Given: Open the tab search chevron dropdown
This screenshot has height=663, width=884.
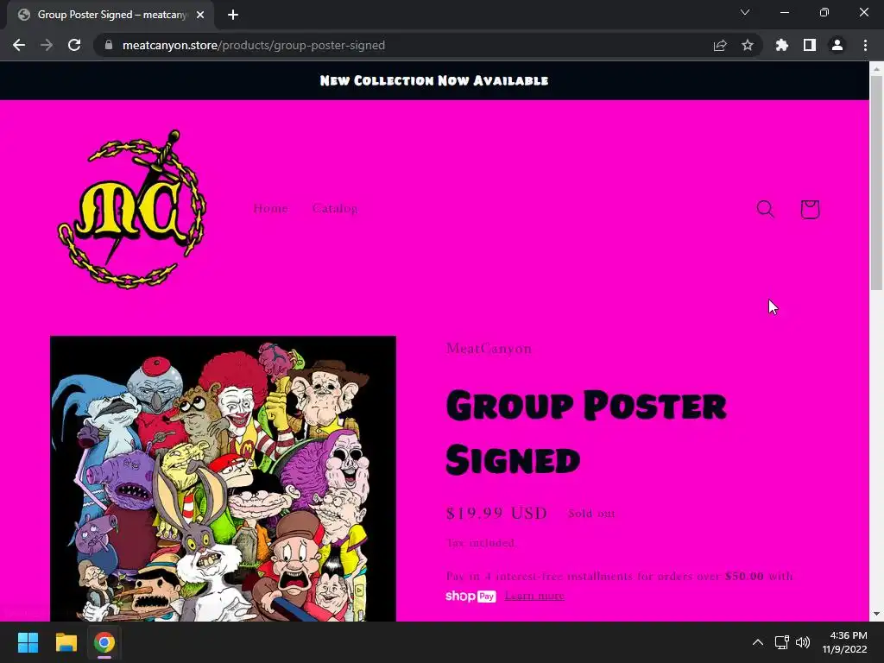Looking at the screenshot, I should click(745, 12).
